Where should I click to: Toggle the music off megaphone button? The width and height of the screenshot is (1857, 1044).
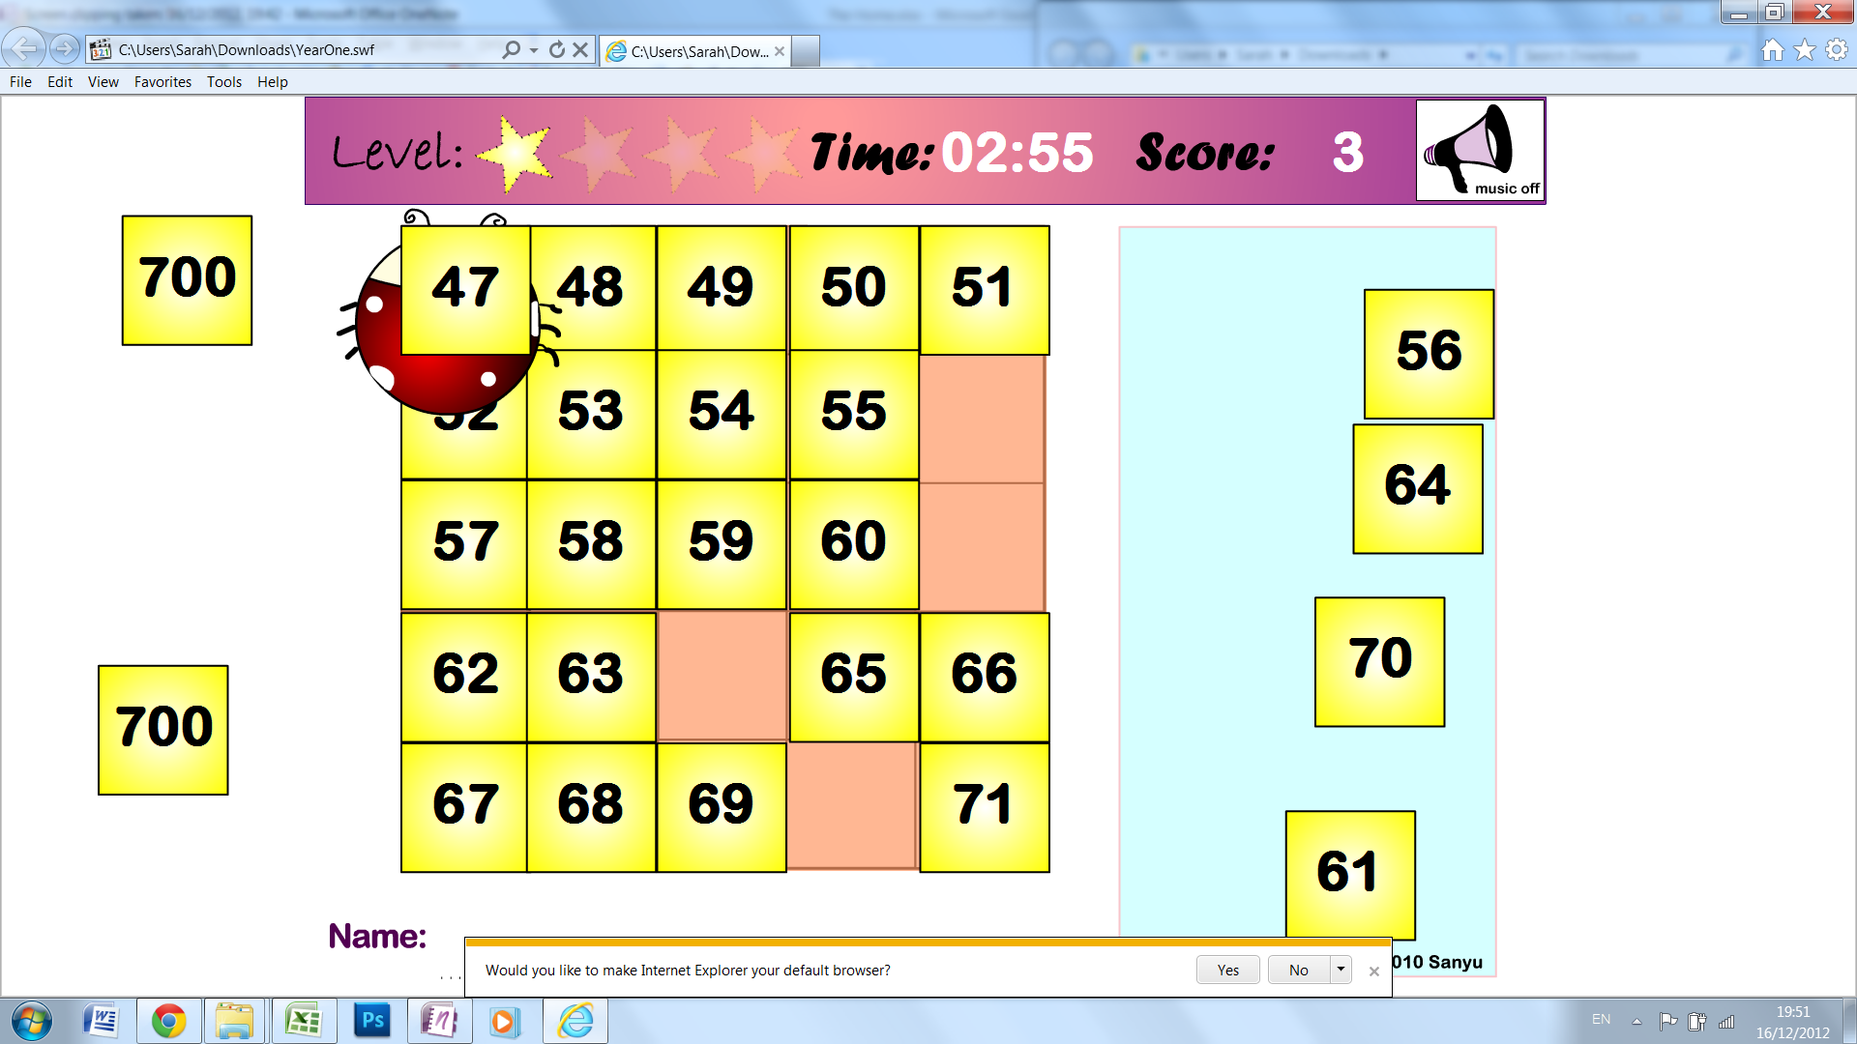click(1479, 150)
